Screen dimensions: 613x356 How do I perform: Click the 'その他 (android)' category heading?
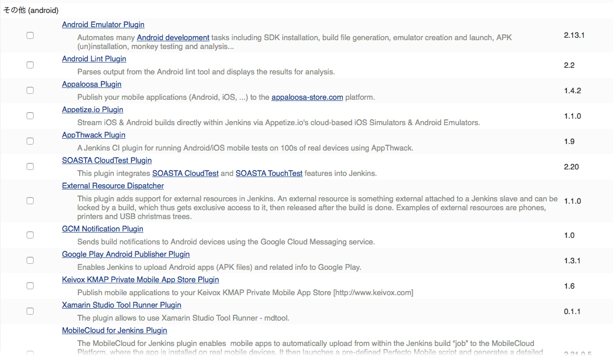tap(31, 10)
